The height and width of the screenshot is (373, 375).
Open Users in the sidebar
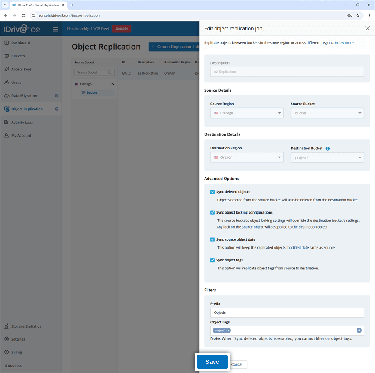(16, 82)
